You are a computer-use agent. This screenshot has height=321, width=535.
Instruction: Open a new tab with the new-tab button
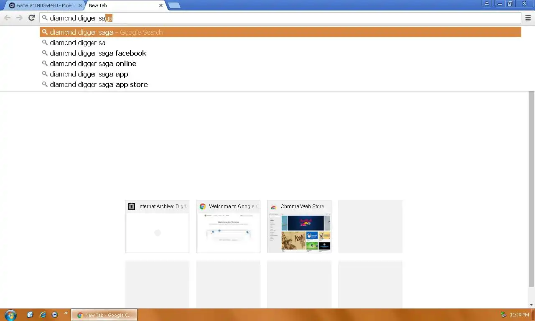174,5
